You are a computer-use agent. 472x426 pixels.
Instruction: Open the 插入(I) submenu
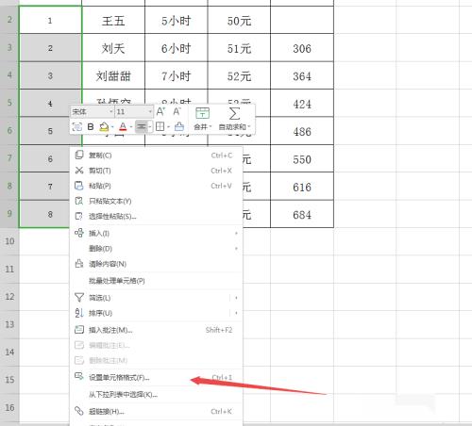click(156, 233)
